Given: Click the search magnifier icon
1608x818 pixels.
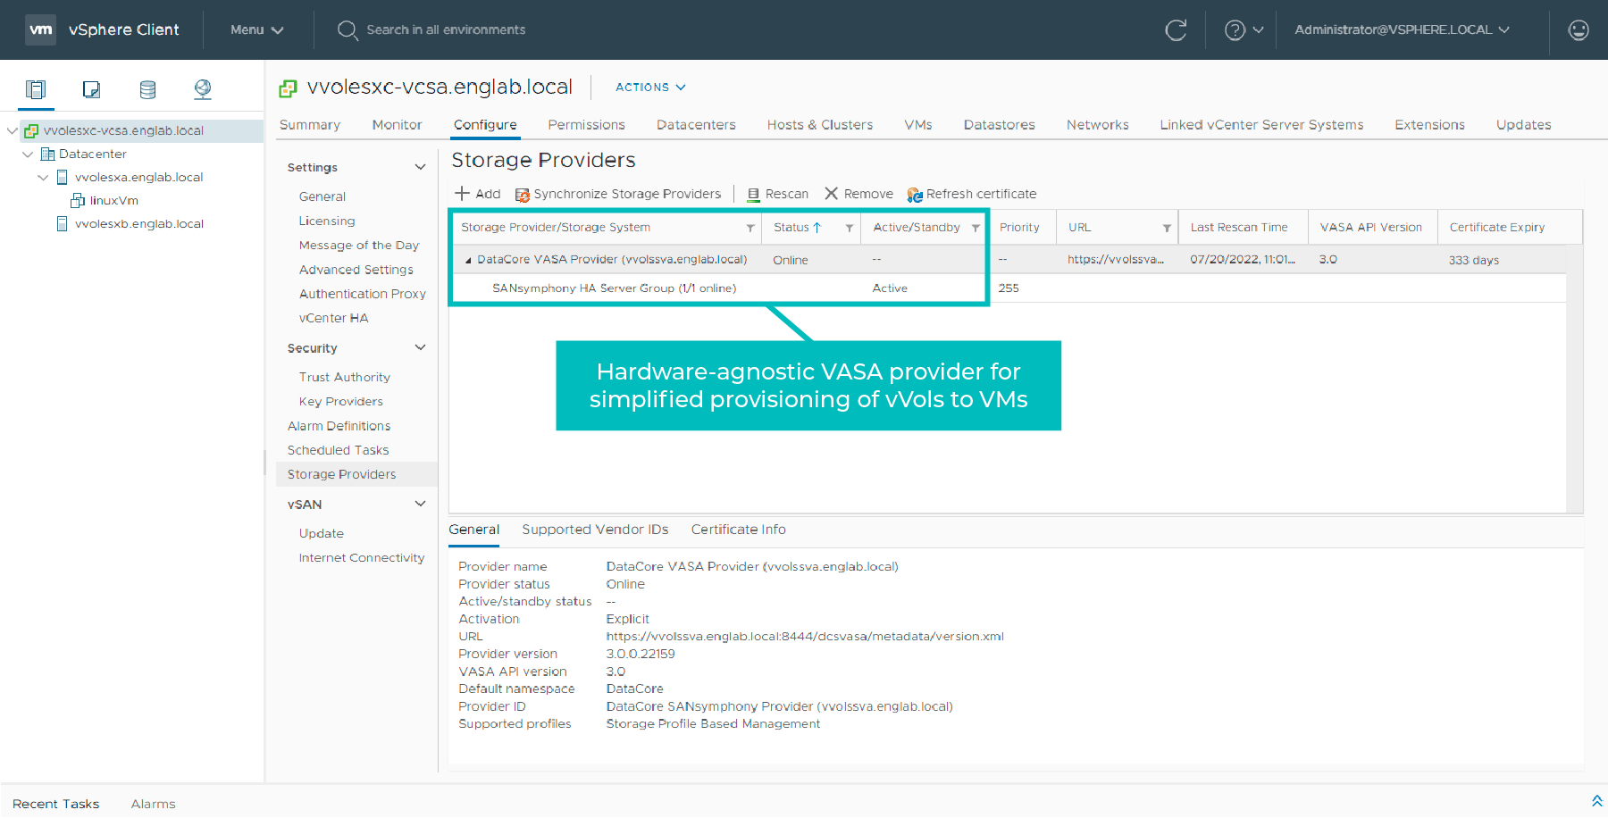Looking at the screenshot, I should click(347, 30).
